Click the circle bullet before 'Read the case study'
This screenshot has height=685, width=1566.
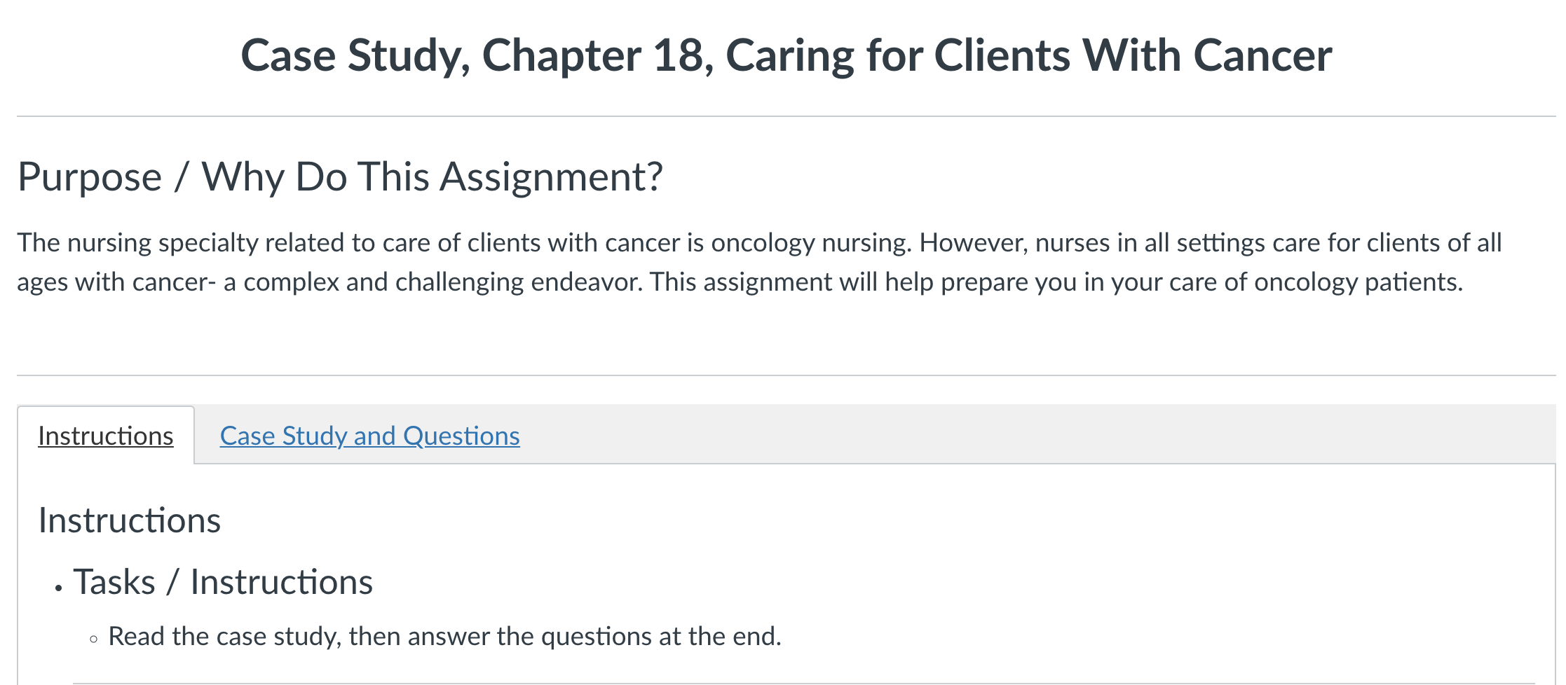click(93, 639)
